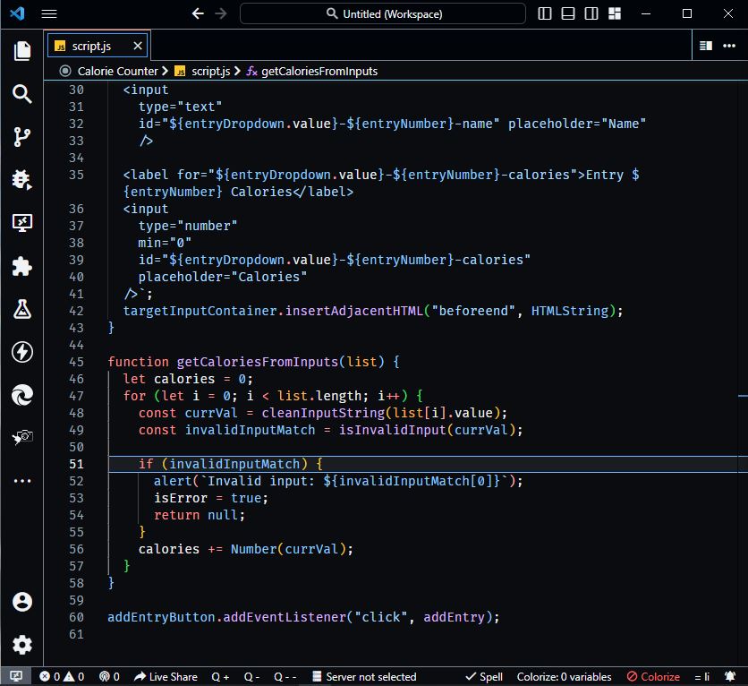
Task: Go forward with the right arrow
Action: [221, 13]
